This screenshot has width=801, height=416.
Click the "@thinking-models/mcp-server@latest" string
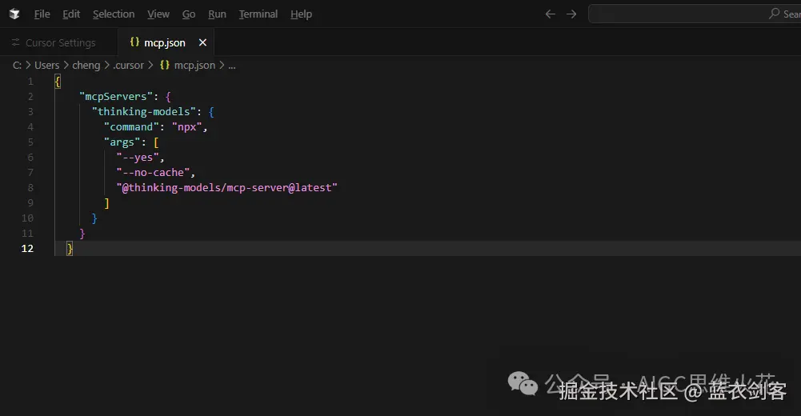pyautogui.click(x=226, y=188)
